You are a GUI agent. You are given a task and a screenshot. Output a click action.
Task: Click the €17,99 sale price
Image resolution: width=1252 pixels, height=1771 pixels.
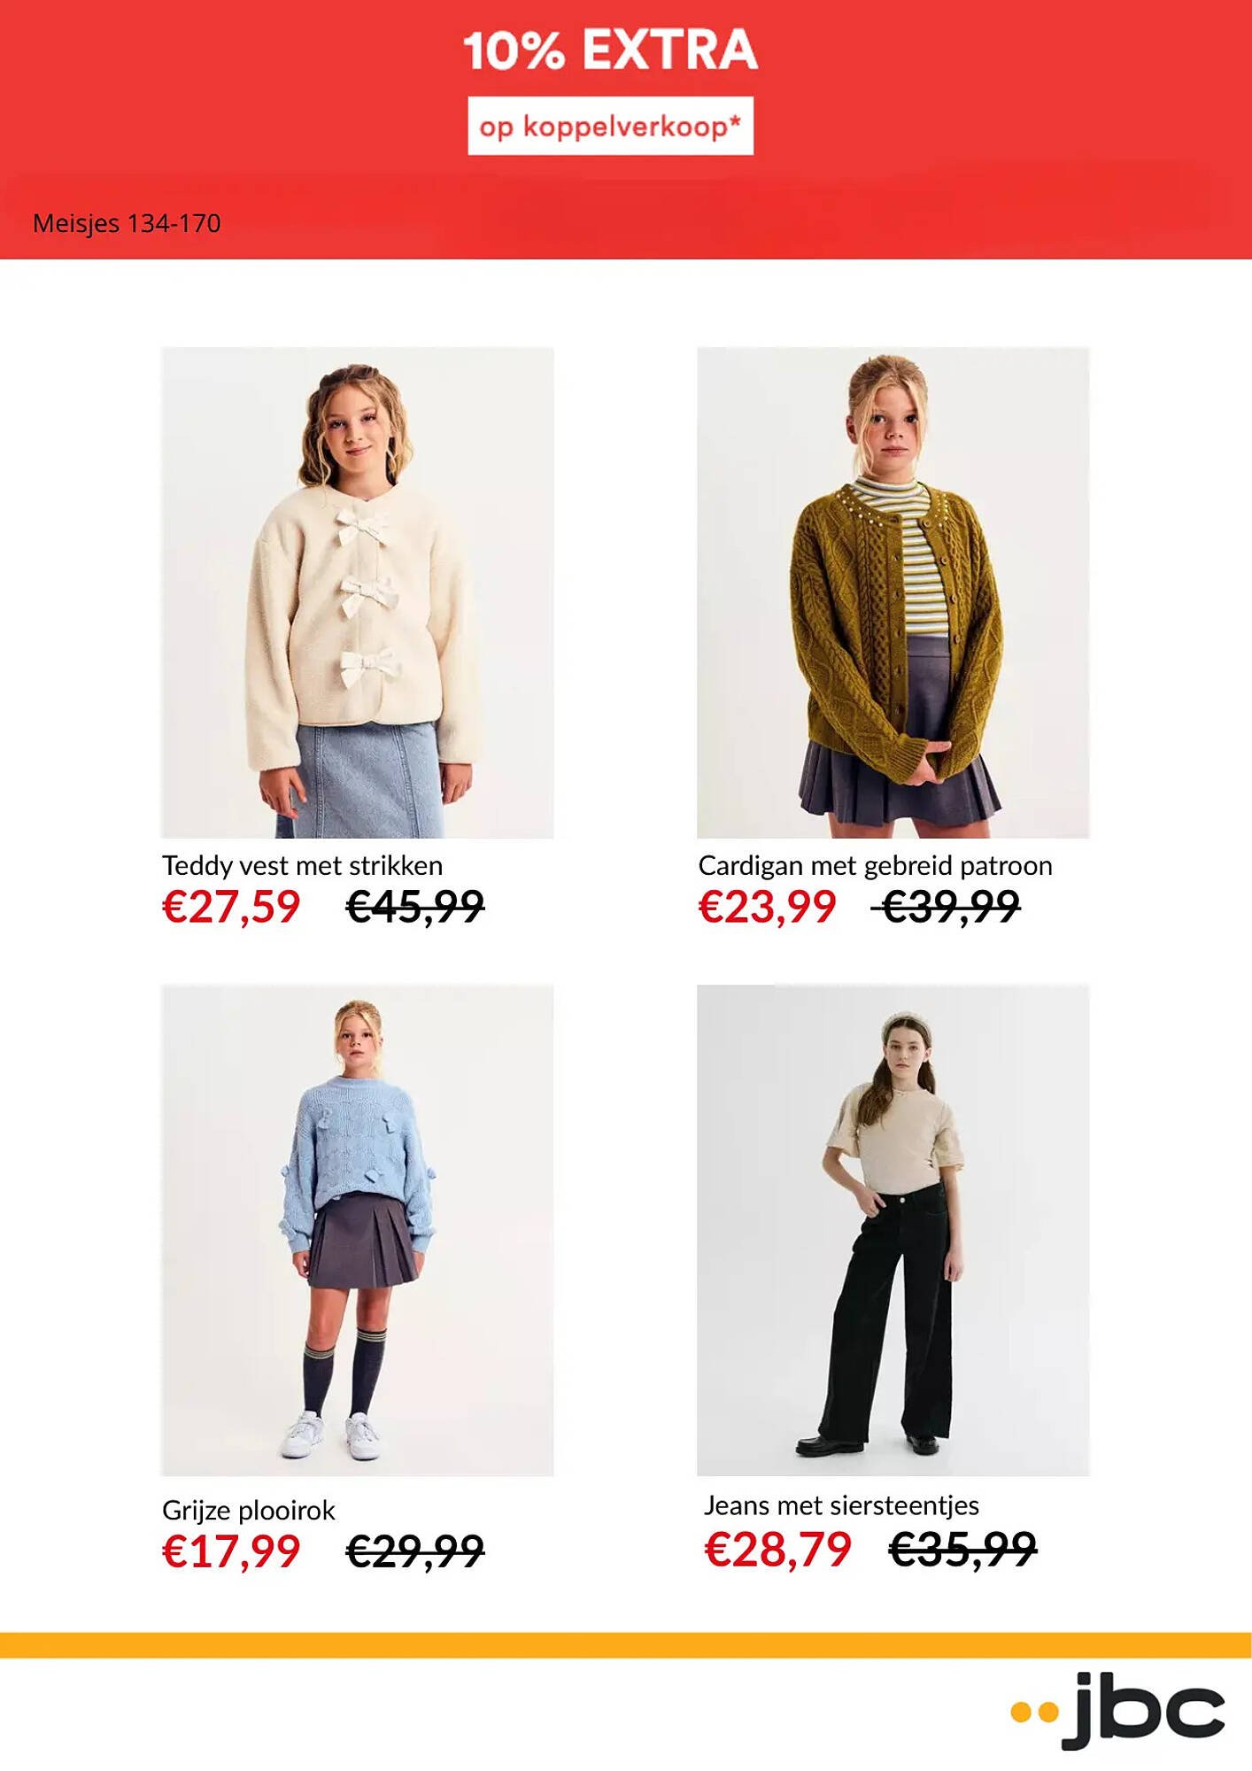[231, 1551]
